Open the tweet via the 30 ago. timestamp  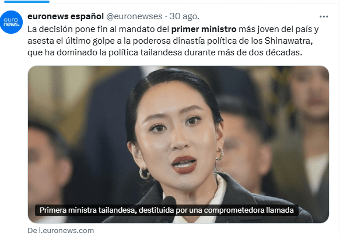pos(184,16)
